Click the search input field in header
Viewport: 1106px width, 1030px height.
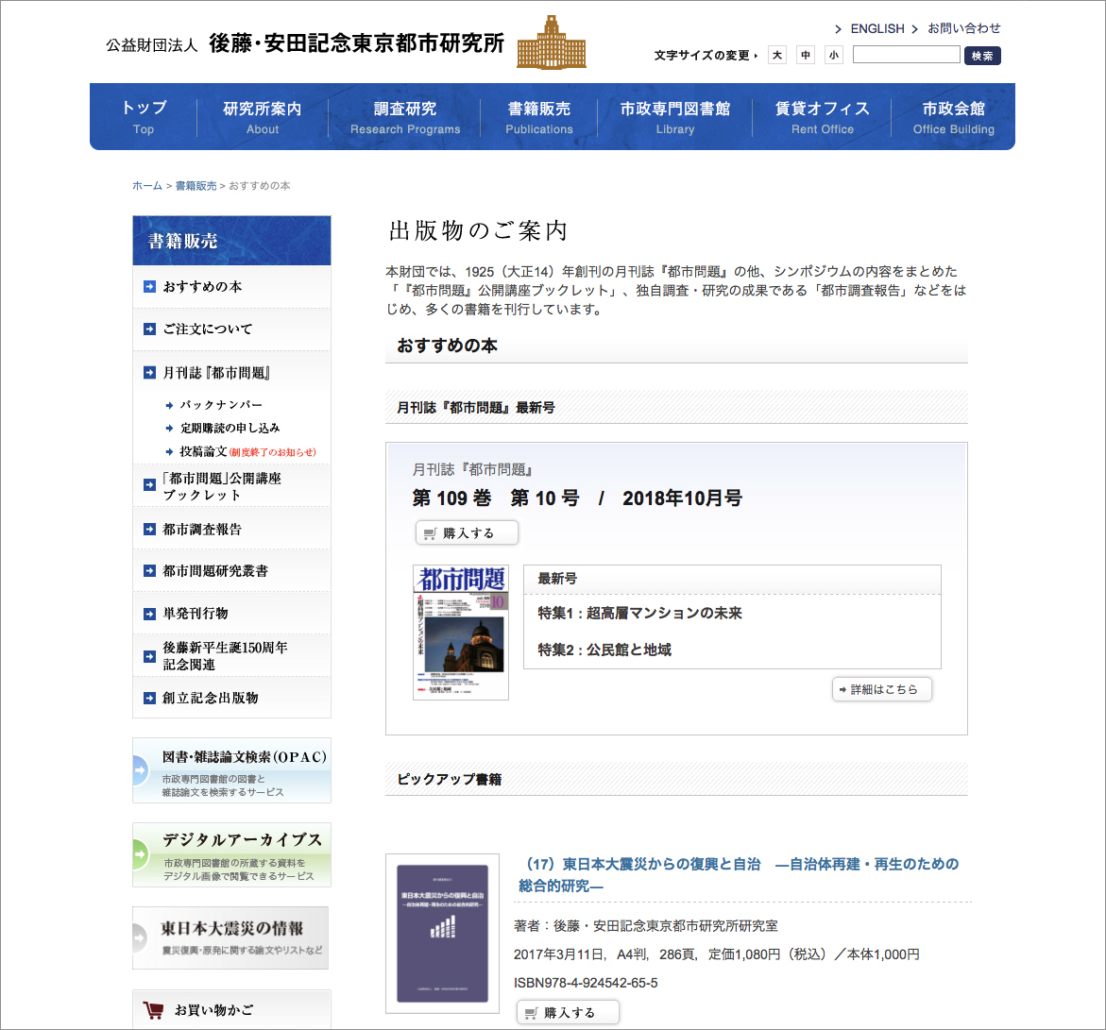click(x=906, y=56)
